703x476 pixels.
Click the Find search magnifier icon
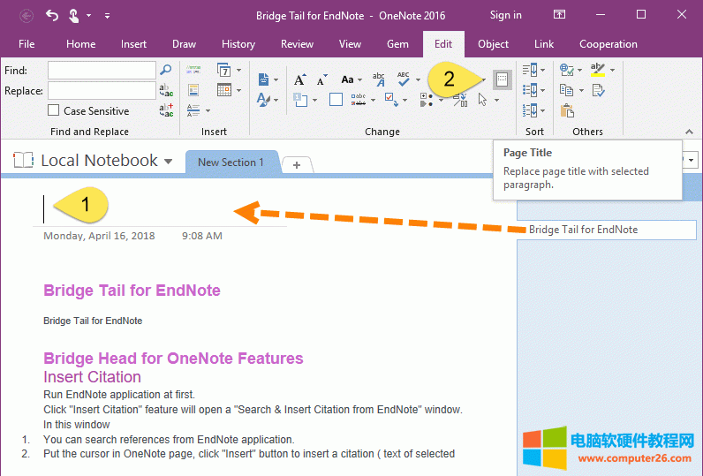[165, 70]
